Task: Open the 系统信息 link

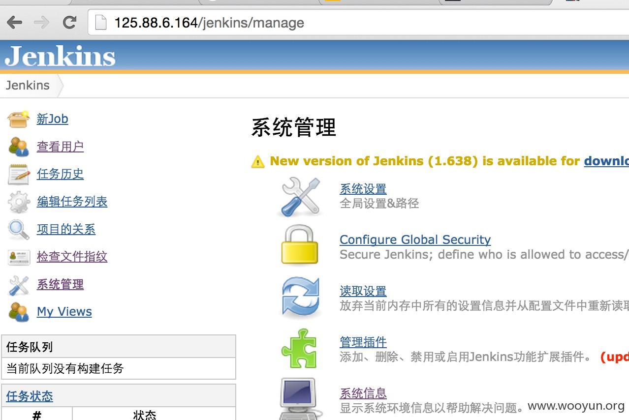Action: click(363, 393)
